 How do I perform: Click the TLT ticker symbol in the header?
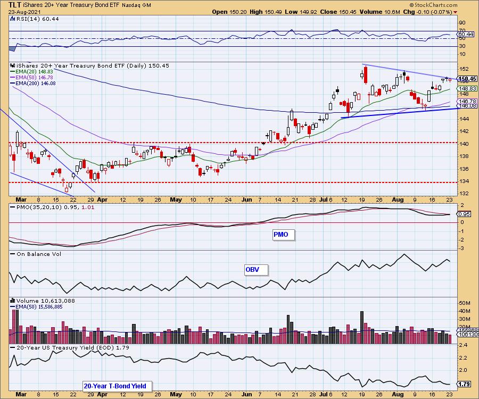click(15, 5)
